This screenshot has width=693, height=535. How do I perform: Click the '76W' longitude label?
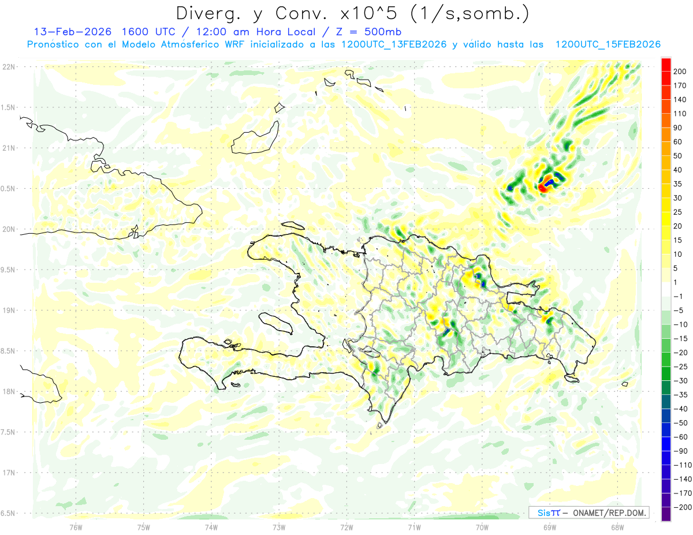tap(76, 527)
